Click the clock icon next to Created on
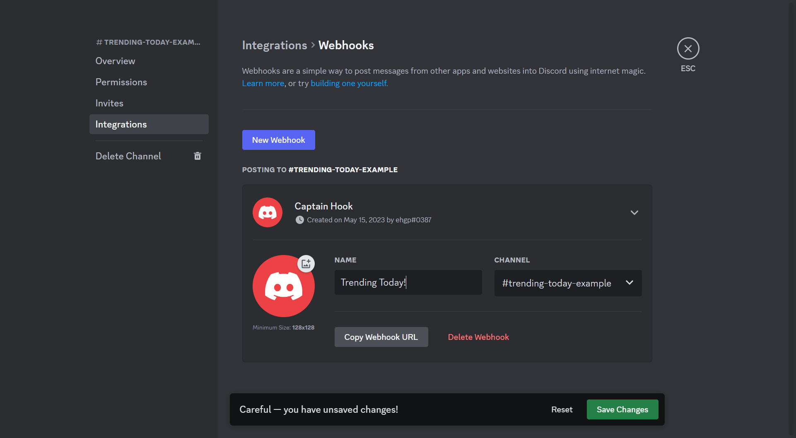The width and height of the screenshot is (796, 438). point(299,220)
